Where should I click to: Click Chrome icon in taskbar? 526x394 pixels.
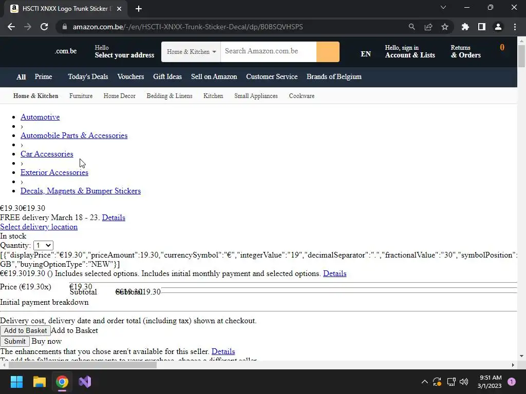62,382
